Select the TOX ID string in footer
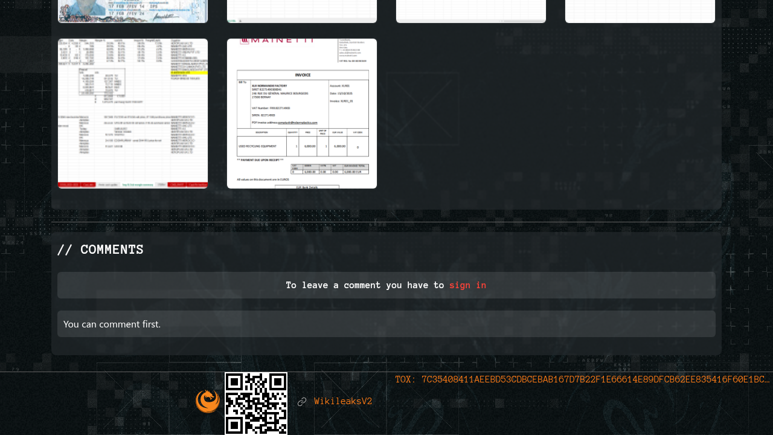 click(582, 379)
